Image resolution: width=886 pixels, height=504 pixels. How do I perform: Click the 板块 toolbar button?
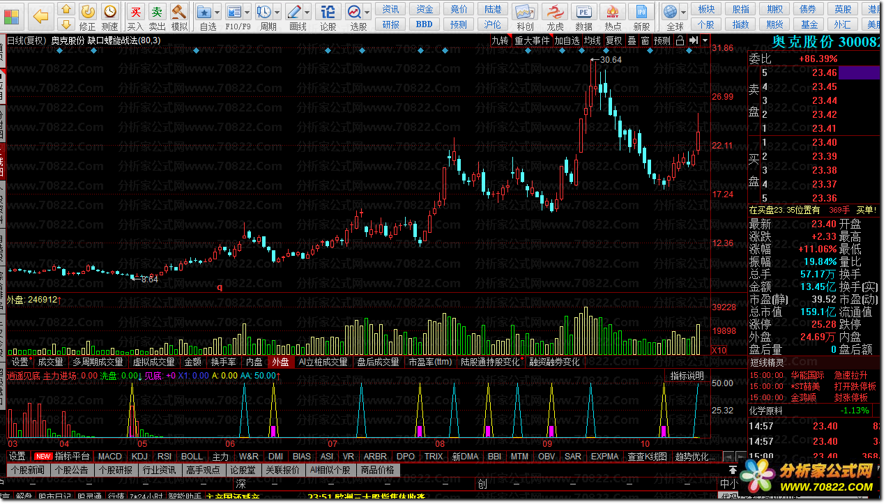(706, 9)
